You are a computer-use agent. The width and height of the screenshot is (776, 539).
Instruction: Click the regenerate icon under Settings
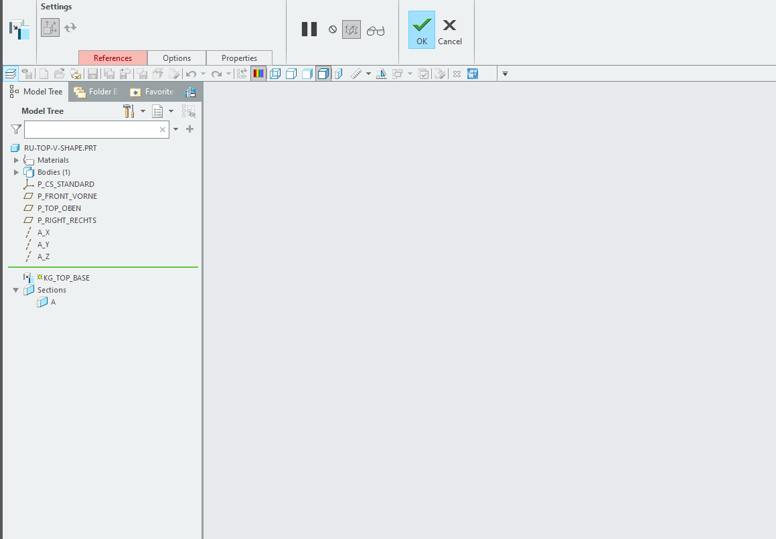pyautogui.click(x=72, y=27)
